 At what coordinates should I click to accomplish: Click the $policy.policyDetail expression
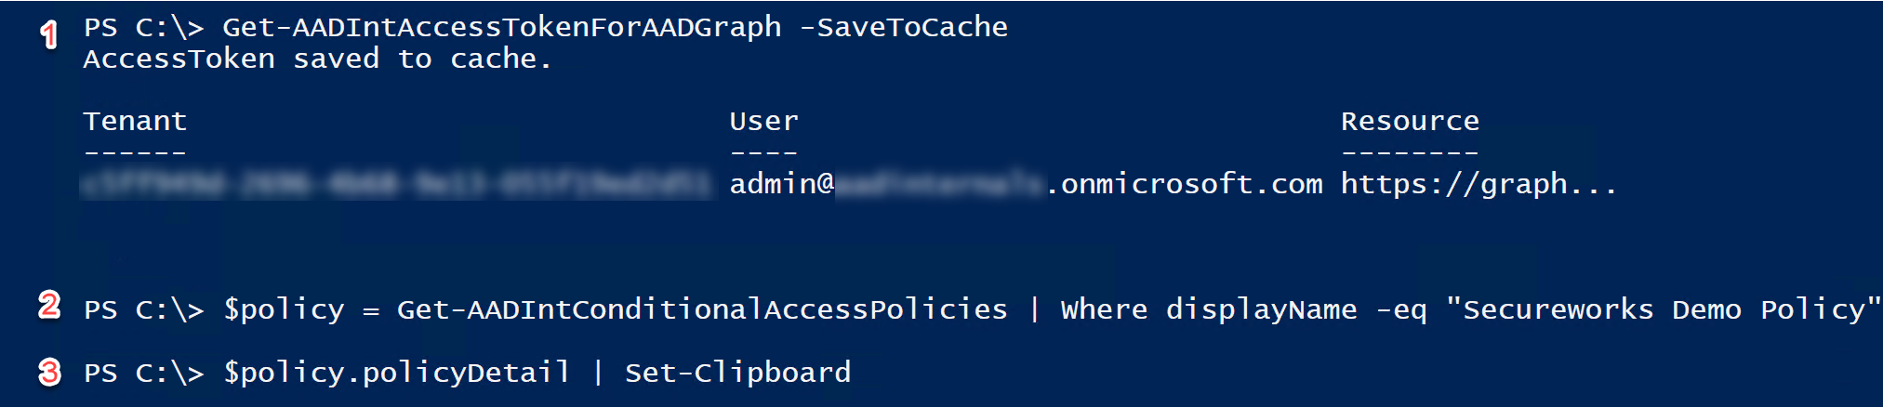(x=396, y=373)
